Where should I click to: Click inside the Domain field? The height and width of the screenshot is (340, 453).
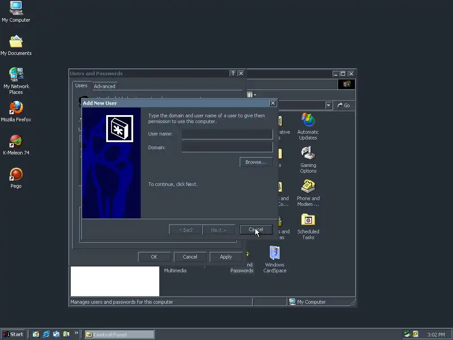pyautogui.click(x=227, y=147)
